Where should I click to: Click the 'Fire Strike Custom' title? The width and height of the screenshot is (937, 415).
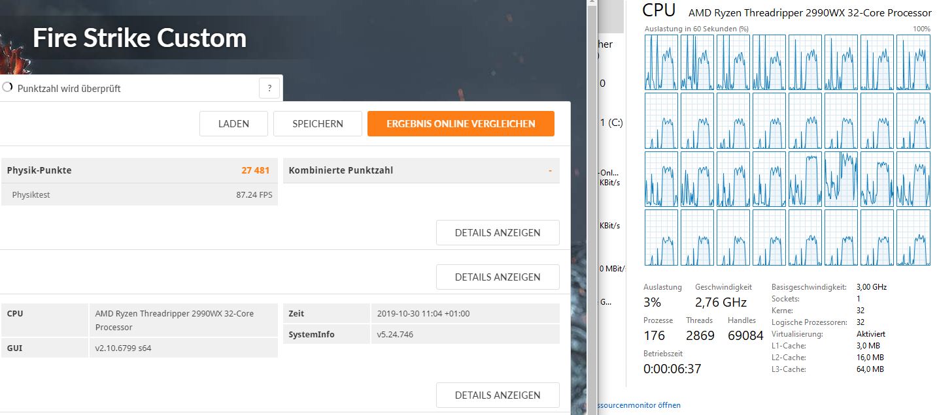click(x=139, y=38)
